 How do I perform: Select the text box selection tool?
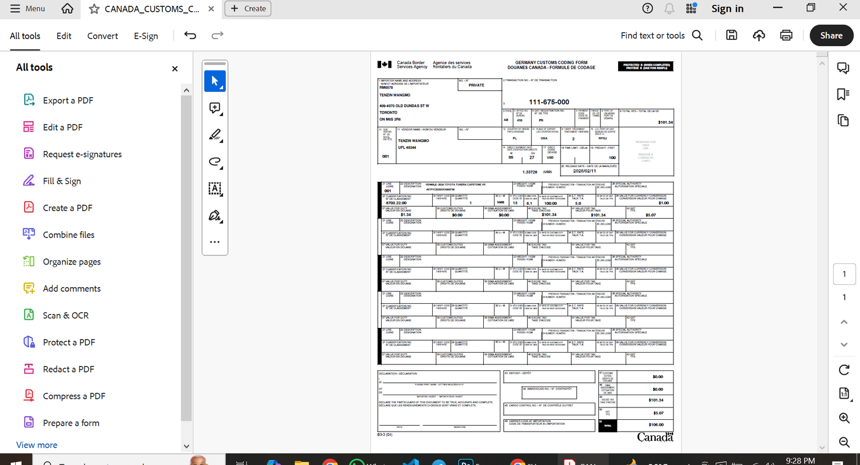point(215,189)
